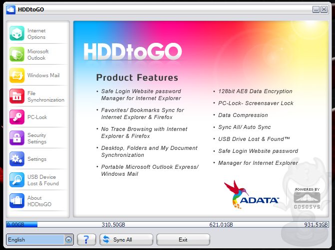This screenshot has height=250, width=335.
Task: Close the HDDtoGO window
Action: click(324, 9)
